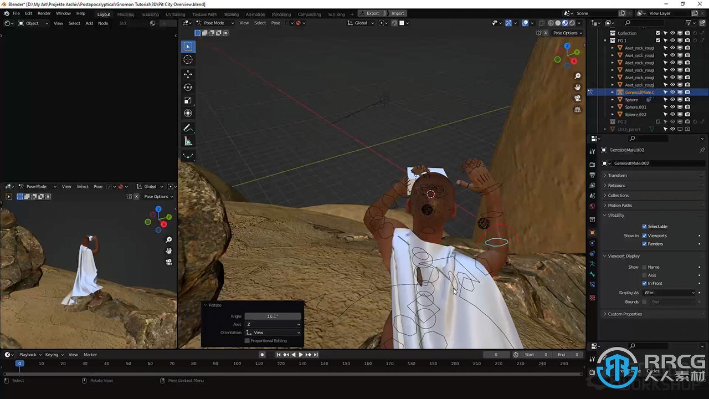709x399 pixels.
Task: Activate the 3D Cursor tool
Action: coord(188,60)
